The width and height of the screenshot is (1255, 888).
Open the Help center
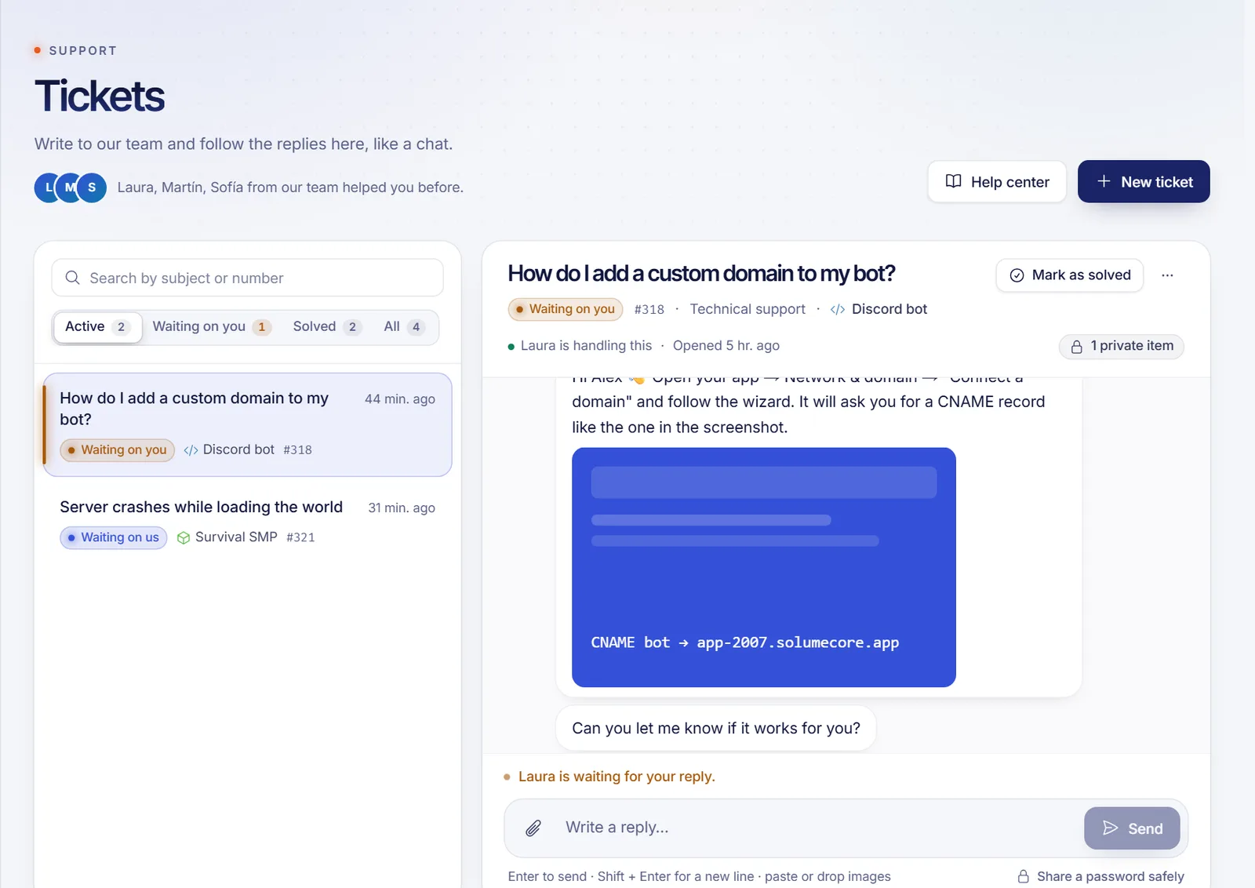coord(997,182)
